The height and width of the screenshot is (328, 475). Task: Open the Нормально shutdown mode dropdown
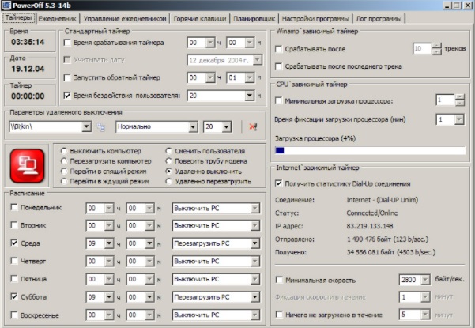pos(193,127)
